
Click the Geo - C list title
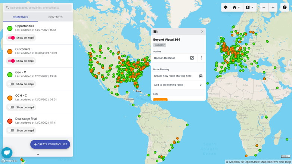21,72
